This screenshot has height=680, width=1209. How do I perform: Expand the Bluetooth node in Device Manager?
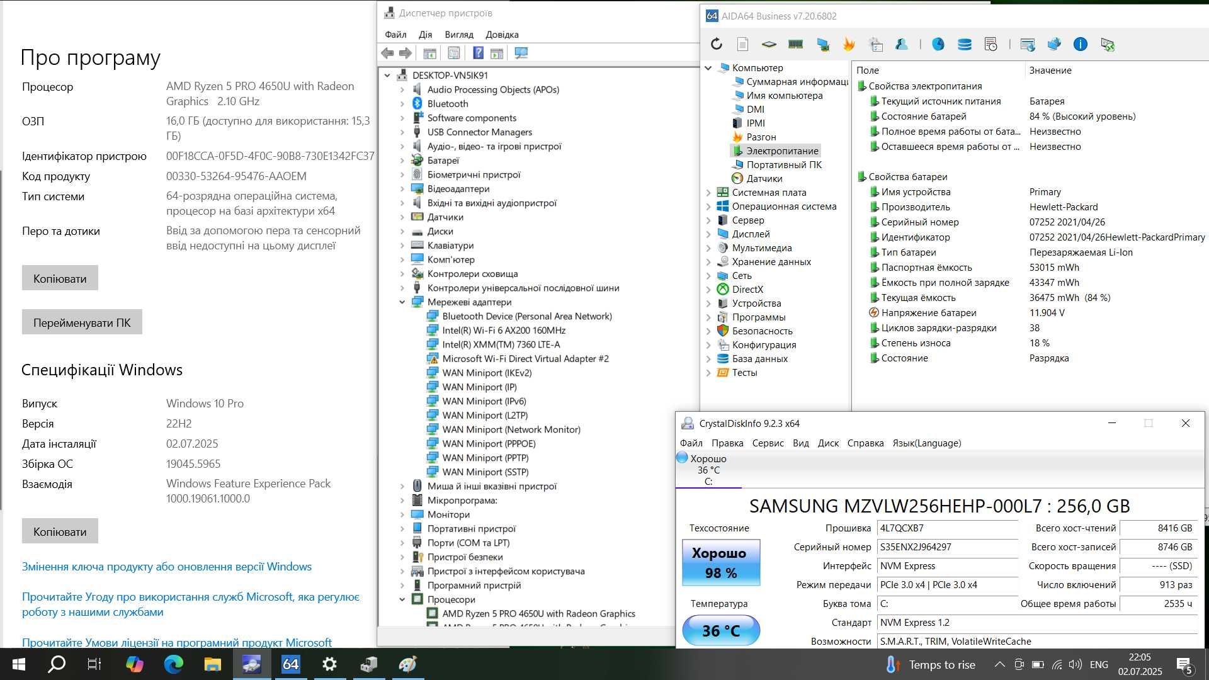tap(402, 104)
